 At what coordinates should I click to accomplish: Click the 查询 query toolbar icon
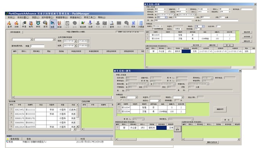tap(112, 24)
